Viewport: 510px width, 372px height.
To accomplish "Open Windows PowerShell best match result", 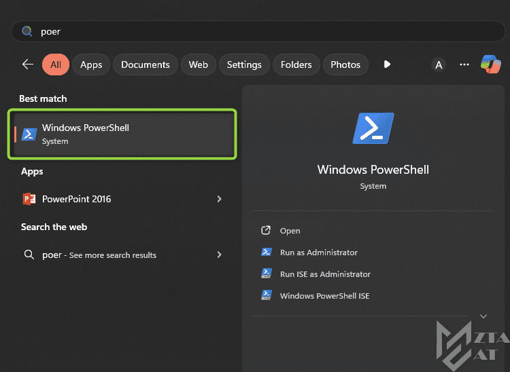I will tap(122, 134).
